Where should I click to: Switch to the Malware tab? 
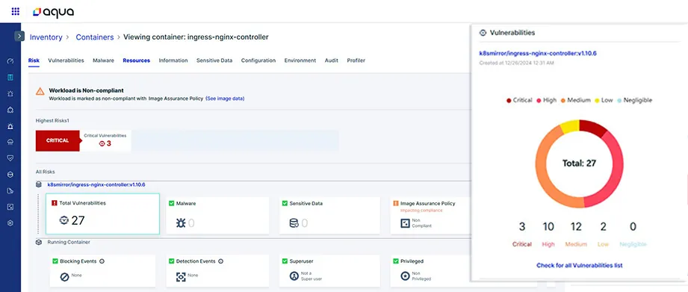point(104,60)
